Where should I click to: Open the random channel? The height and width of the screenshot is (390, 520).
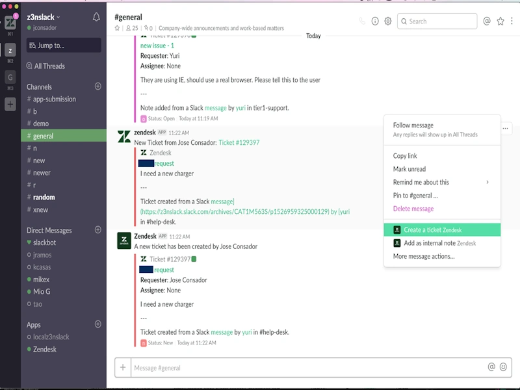coord(64,197)
